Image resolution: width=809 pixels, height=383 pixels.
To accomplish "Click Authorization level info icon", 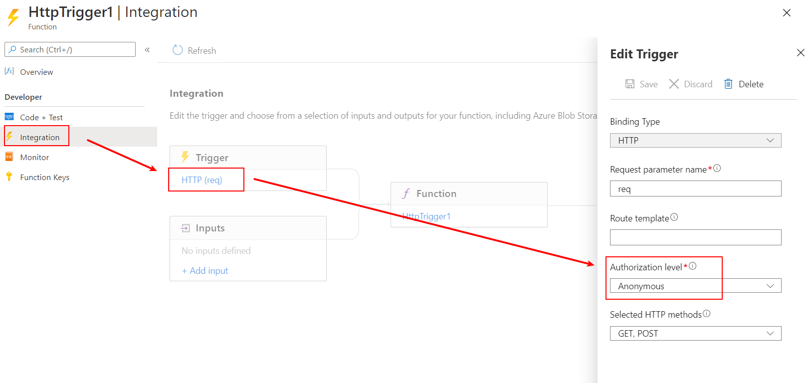I will [693, 266].
